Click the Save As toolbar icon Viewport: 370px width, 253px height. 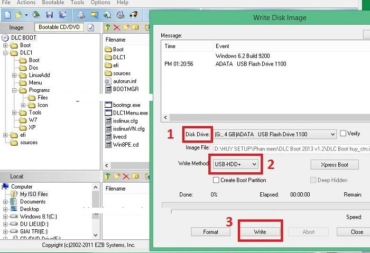(x=63, y=15)
